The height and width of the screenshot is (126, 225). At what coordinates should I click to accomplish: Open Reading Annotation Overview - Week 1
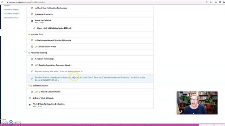pos(55,65)
